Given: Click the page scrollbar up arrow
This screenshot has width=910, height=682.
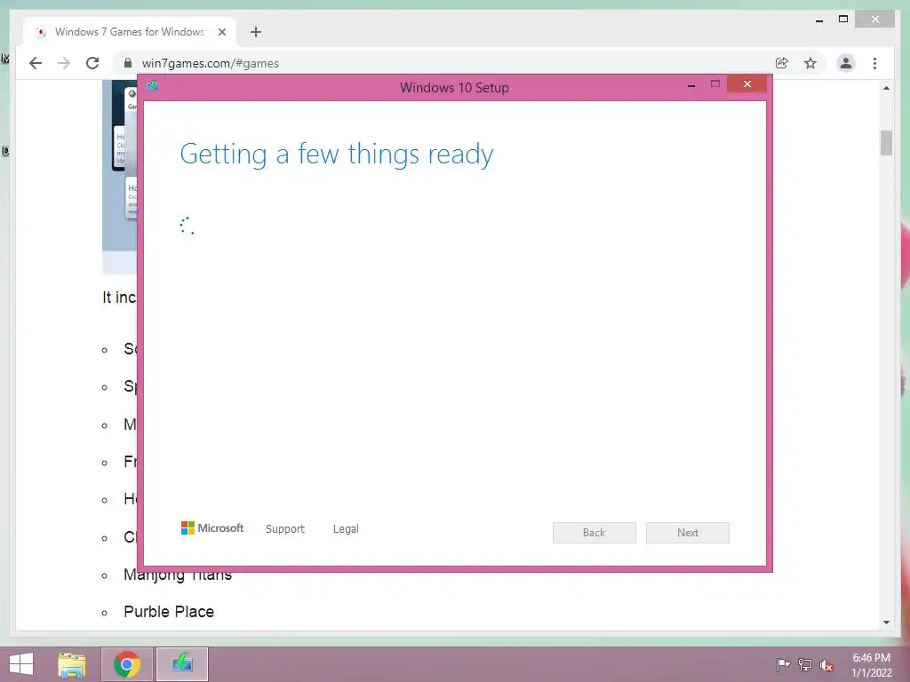Looking at the screenshot, I should 886,88.
